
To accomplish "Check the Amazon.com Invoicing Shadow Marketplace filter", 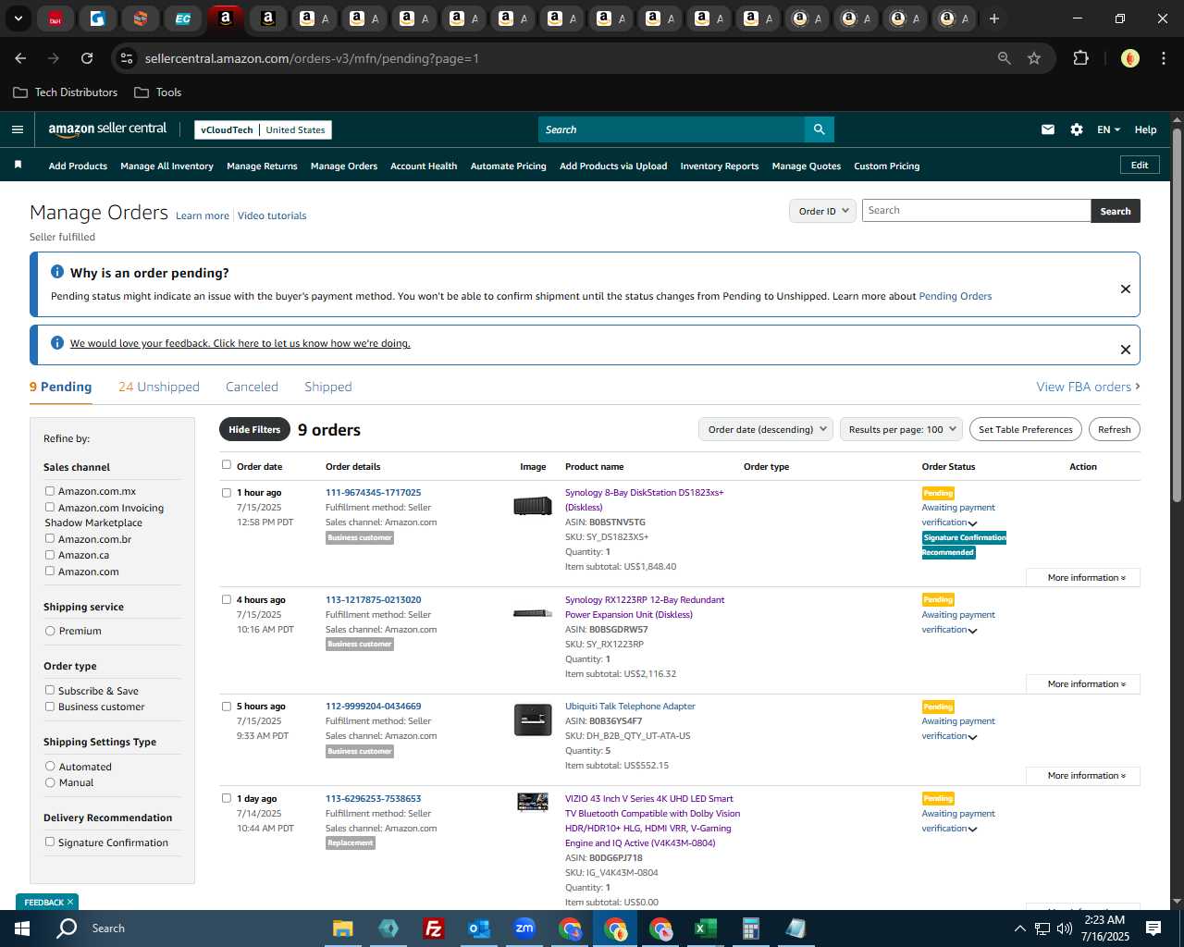I will (x=50, y=507).
